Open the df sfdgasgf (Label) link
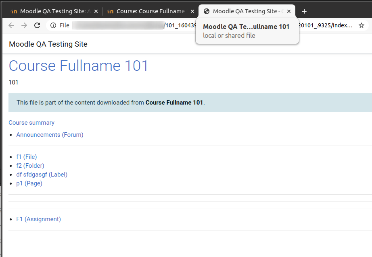 tap(42, 175)
